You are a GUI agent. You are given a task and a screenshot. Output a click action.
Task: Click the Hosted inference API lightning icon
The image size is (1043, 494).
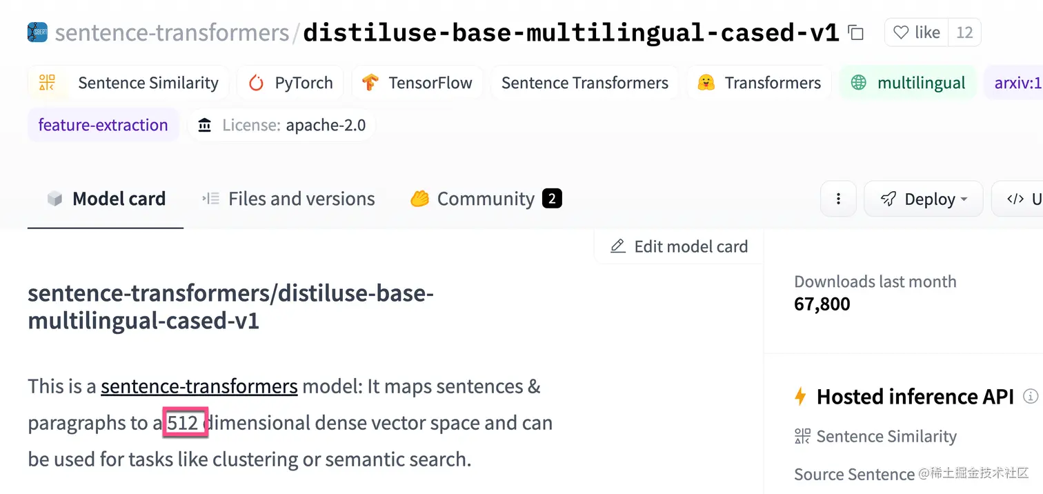tap(800, 397)
